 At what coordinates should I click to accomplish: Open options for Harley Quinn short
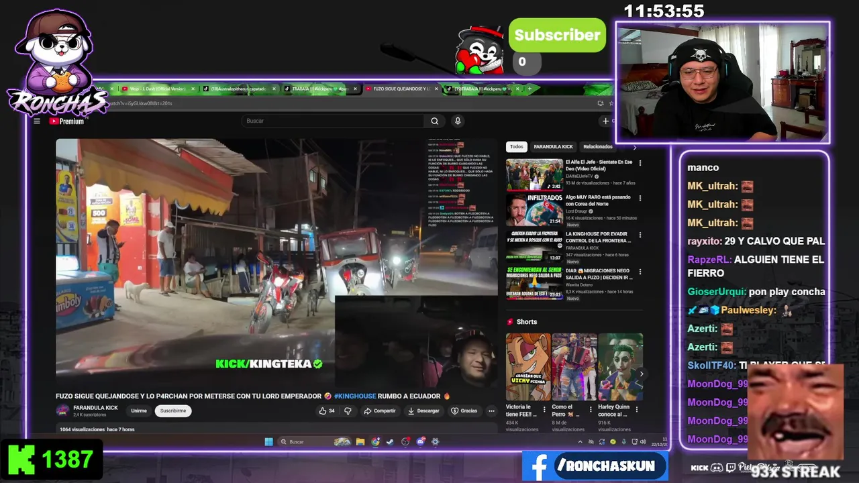[x=637, y=409]
